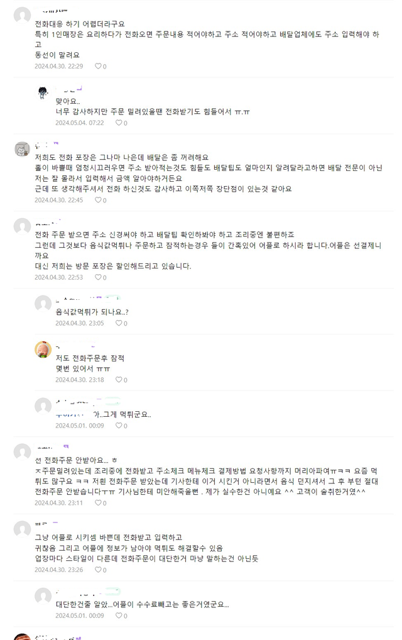Heart the comment dated 2024.04.30. 23:11
This screenshot has height=640, width=402.
[98, 503]
